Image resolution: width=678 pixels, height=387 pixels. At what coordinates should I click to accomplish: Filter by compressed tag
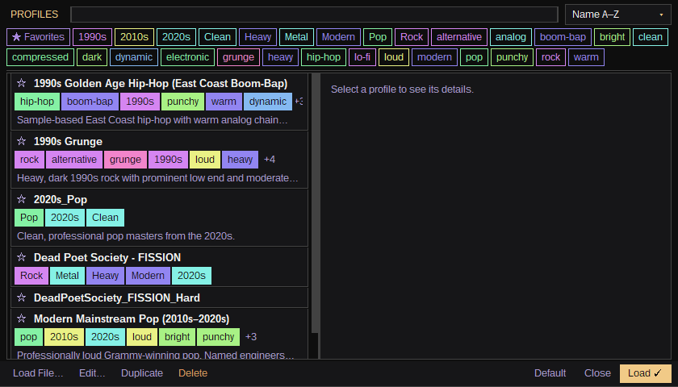point(40,57)
